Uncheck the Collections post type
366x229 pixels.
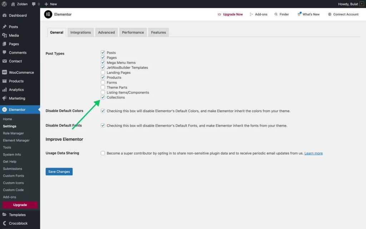click(x=103, y=97)
